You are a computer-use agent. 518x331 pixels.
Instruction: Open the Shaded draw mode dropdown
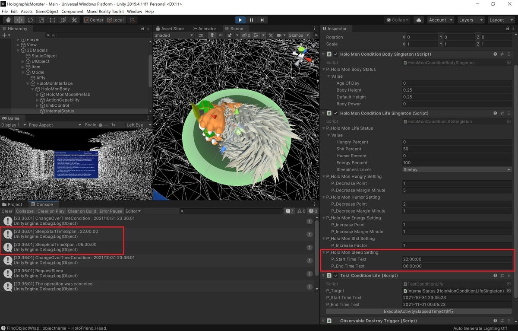[x=174, y=35]
